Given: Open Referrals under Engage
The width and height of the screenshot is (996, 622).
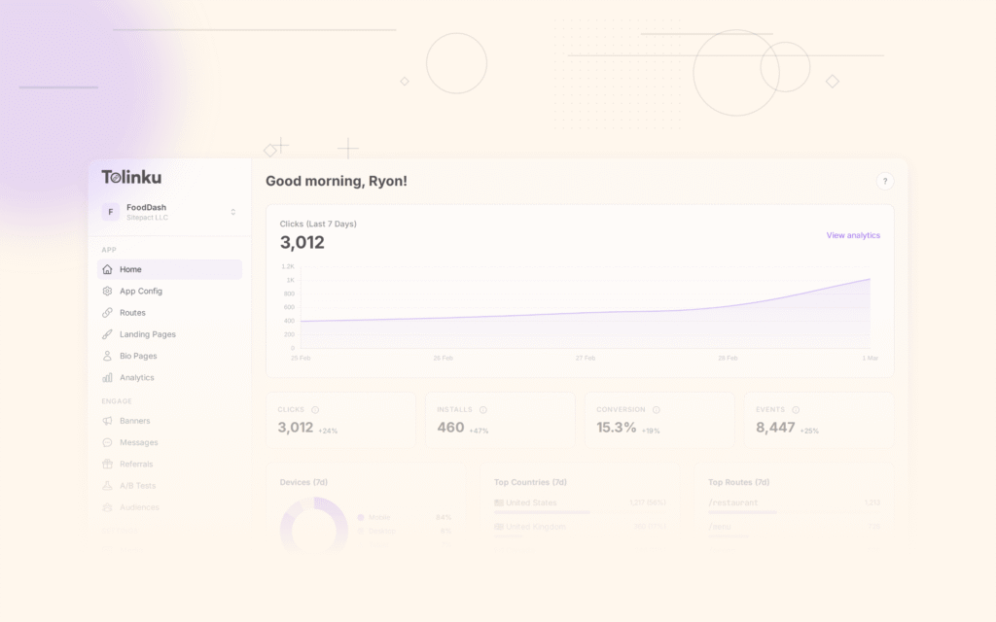Looking at the screenshot, I should click(x=169, y=464).
